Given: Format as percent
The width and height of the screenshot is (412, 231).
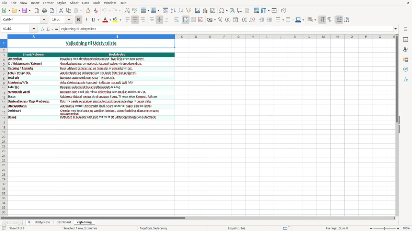Looking at the screenshot, I should pos(220,20).
